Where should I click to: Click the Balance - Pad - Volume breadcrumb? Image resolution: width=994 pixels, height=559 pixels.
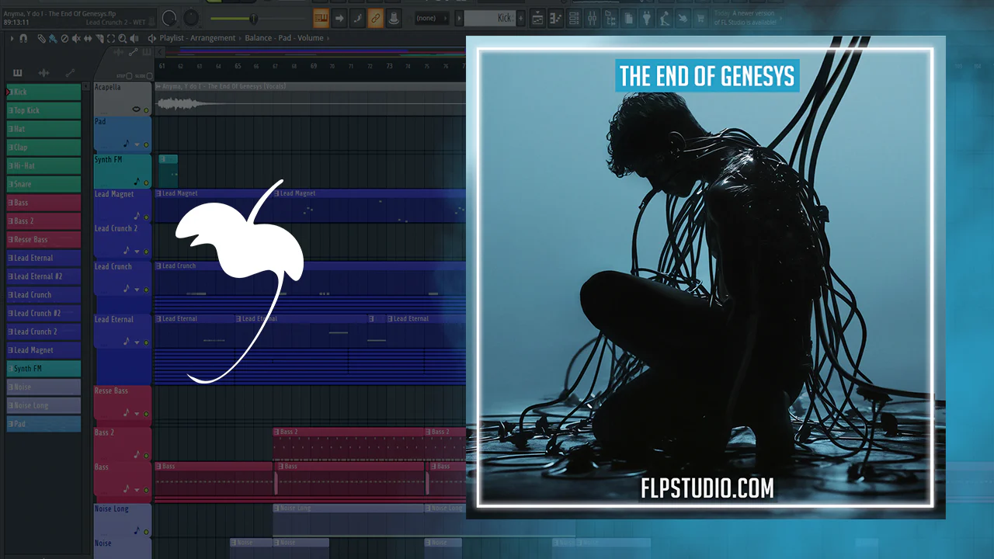click(x=284, y=38)
